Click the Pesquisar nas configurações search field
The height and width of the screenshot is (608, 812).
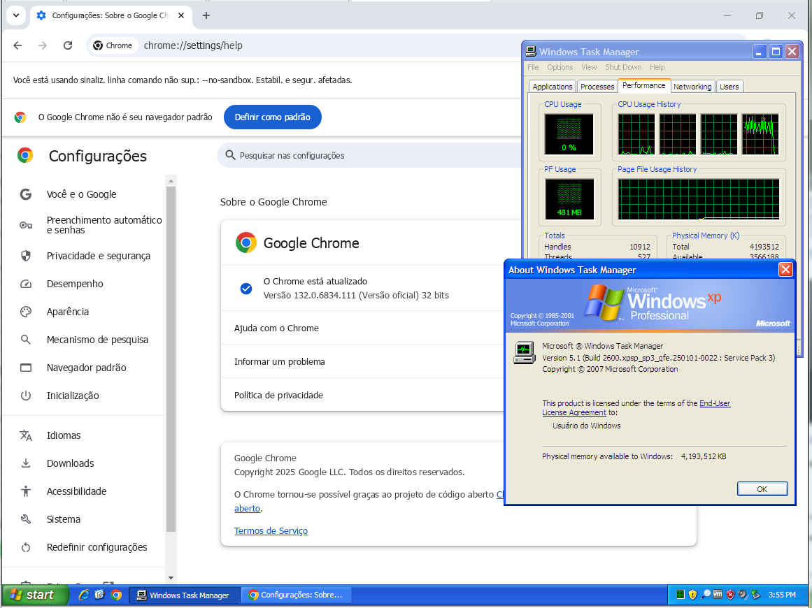pyautogui.click(x=369, y=156)
